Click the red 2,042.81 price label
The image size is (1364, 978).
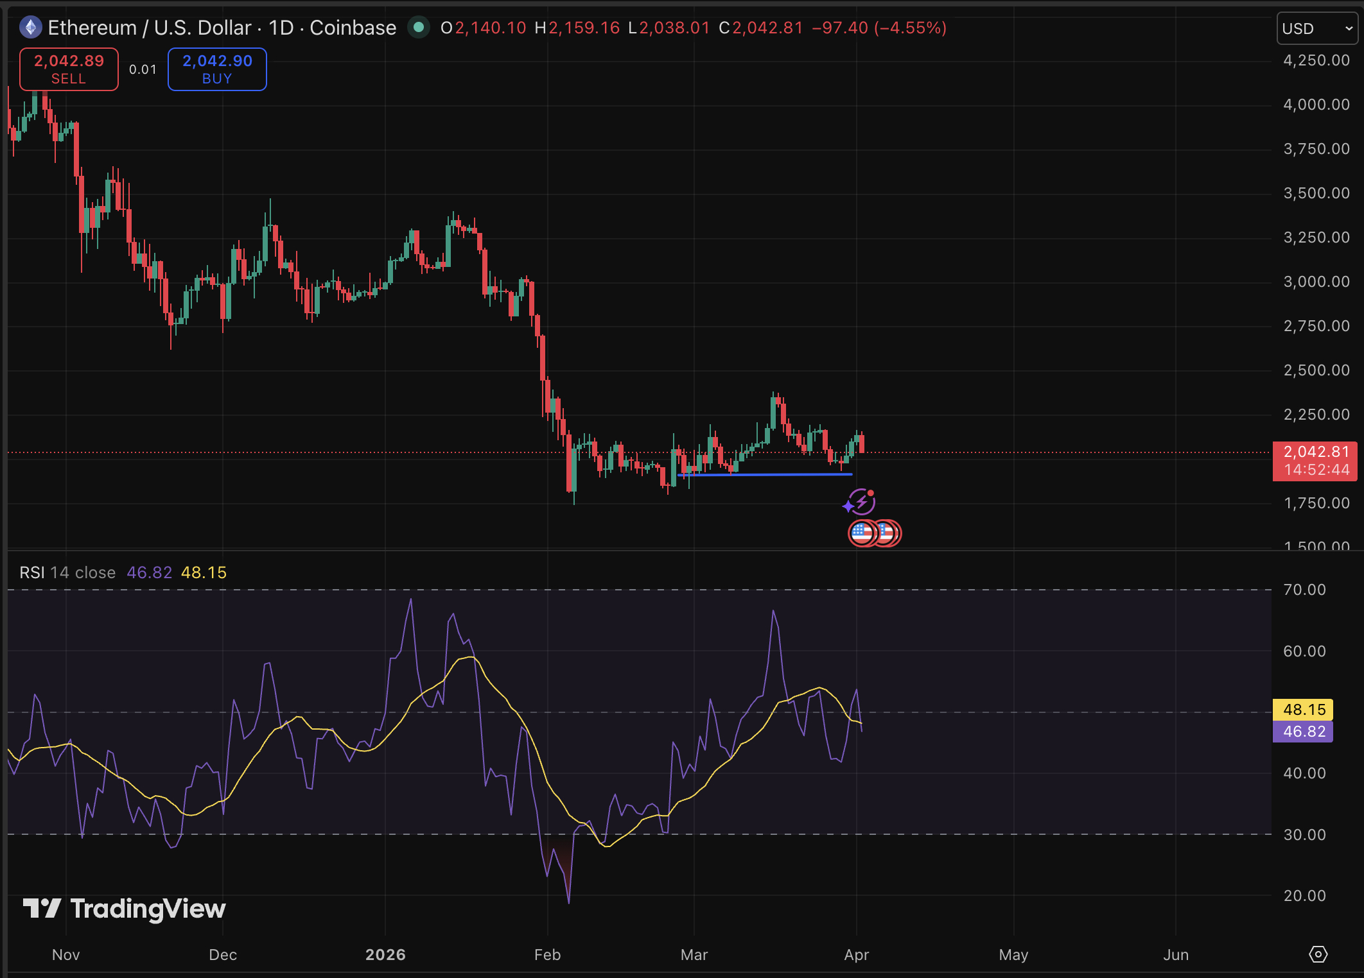(x=1315, y=452)
